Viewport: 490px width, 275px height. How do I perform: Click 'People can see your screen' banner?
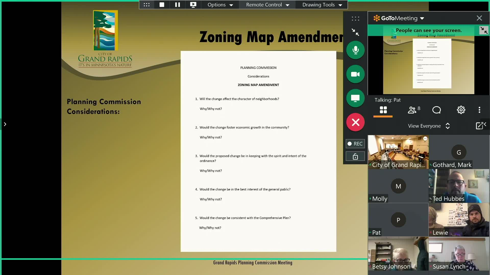point(428,30)
